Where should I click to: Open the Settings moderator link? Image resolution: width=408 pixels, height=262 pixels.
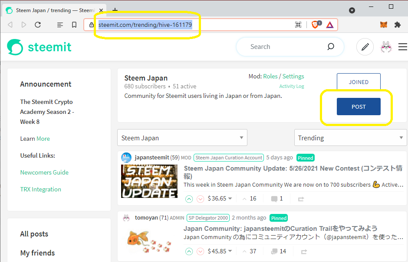[293, 76]
